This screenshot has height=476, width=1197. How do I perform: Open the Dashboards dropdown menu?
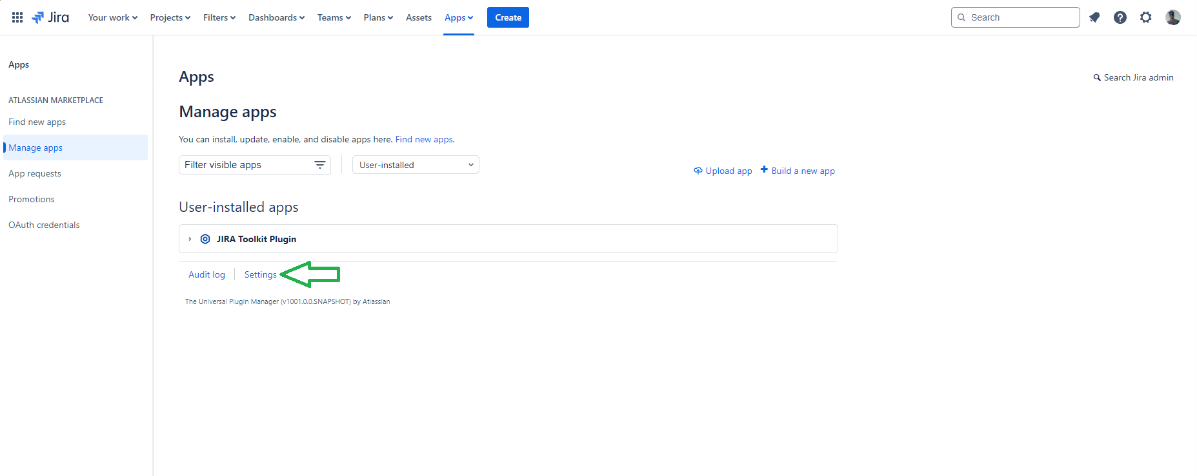click(276, 17)
